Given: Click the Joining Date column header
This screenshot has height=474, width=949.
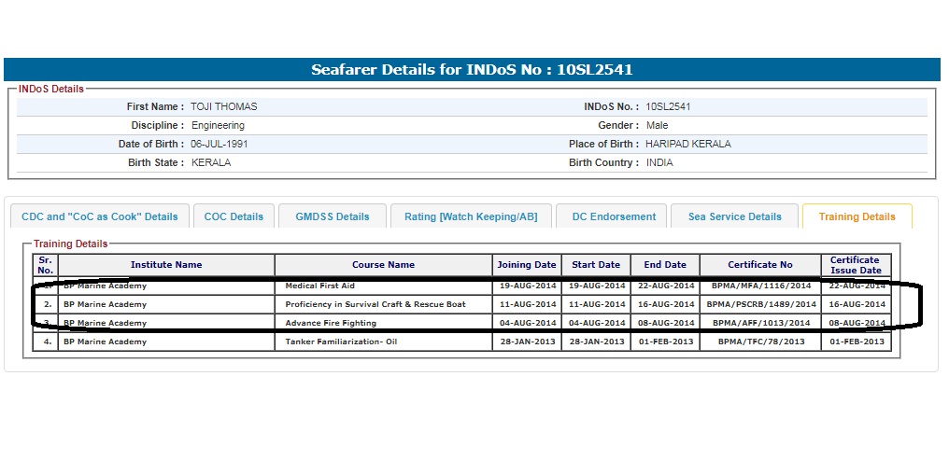Looking at the screenshot, I should [x=527, y=265].
